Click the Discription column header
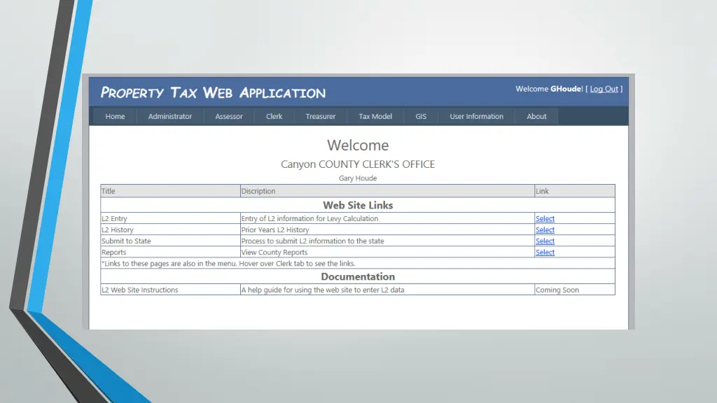717x403 pixels. (387, 191)
